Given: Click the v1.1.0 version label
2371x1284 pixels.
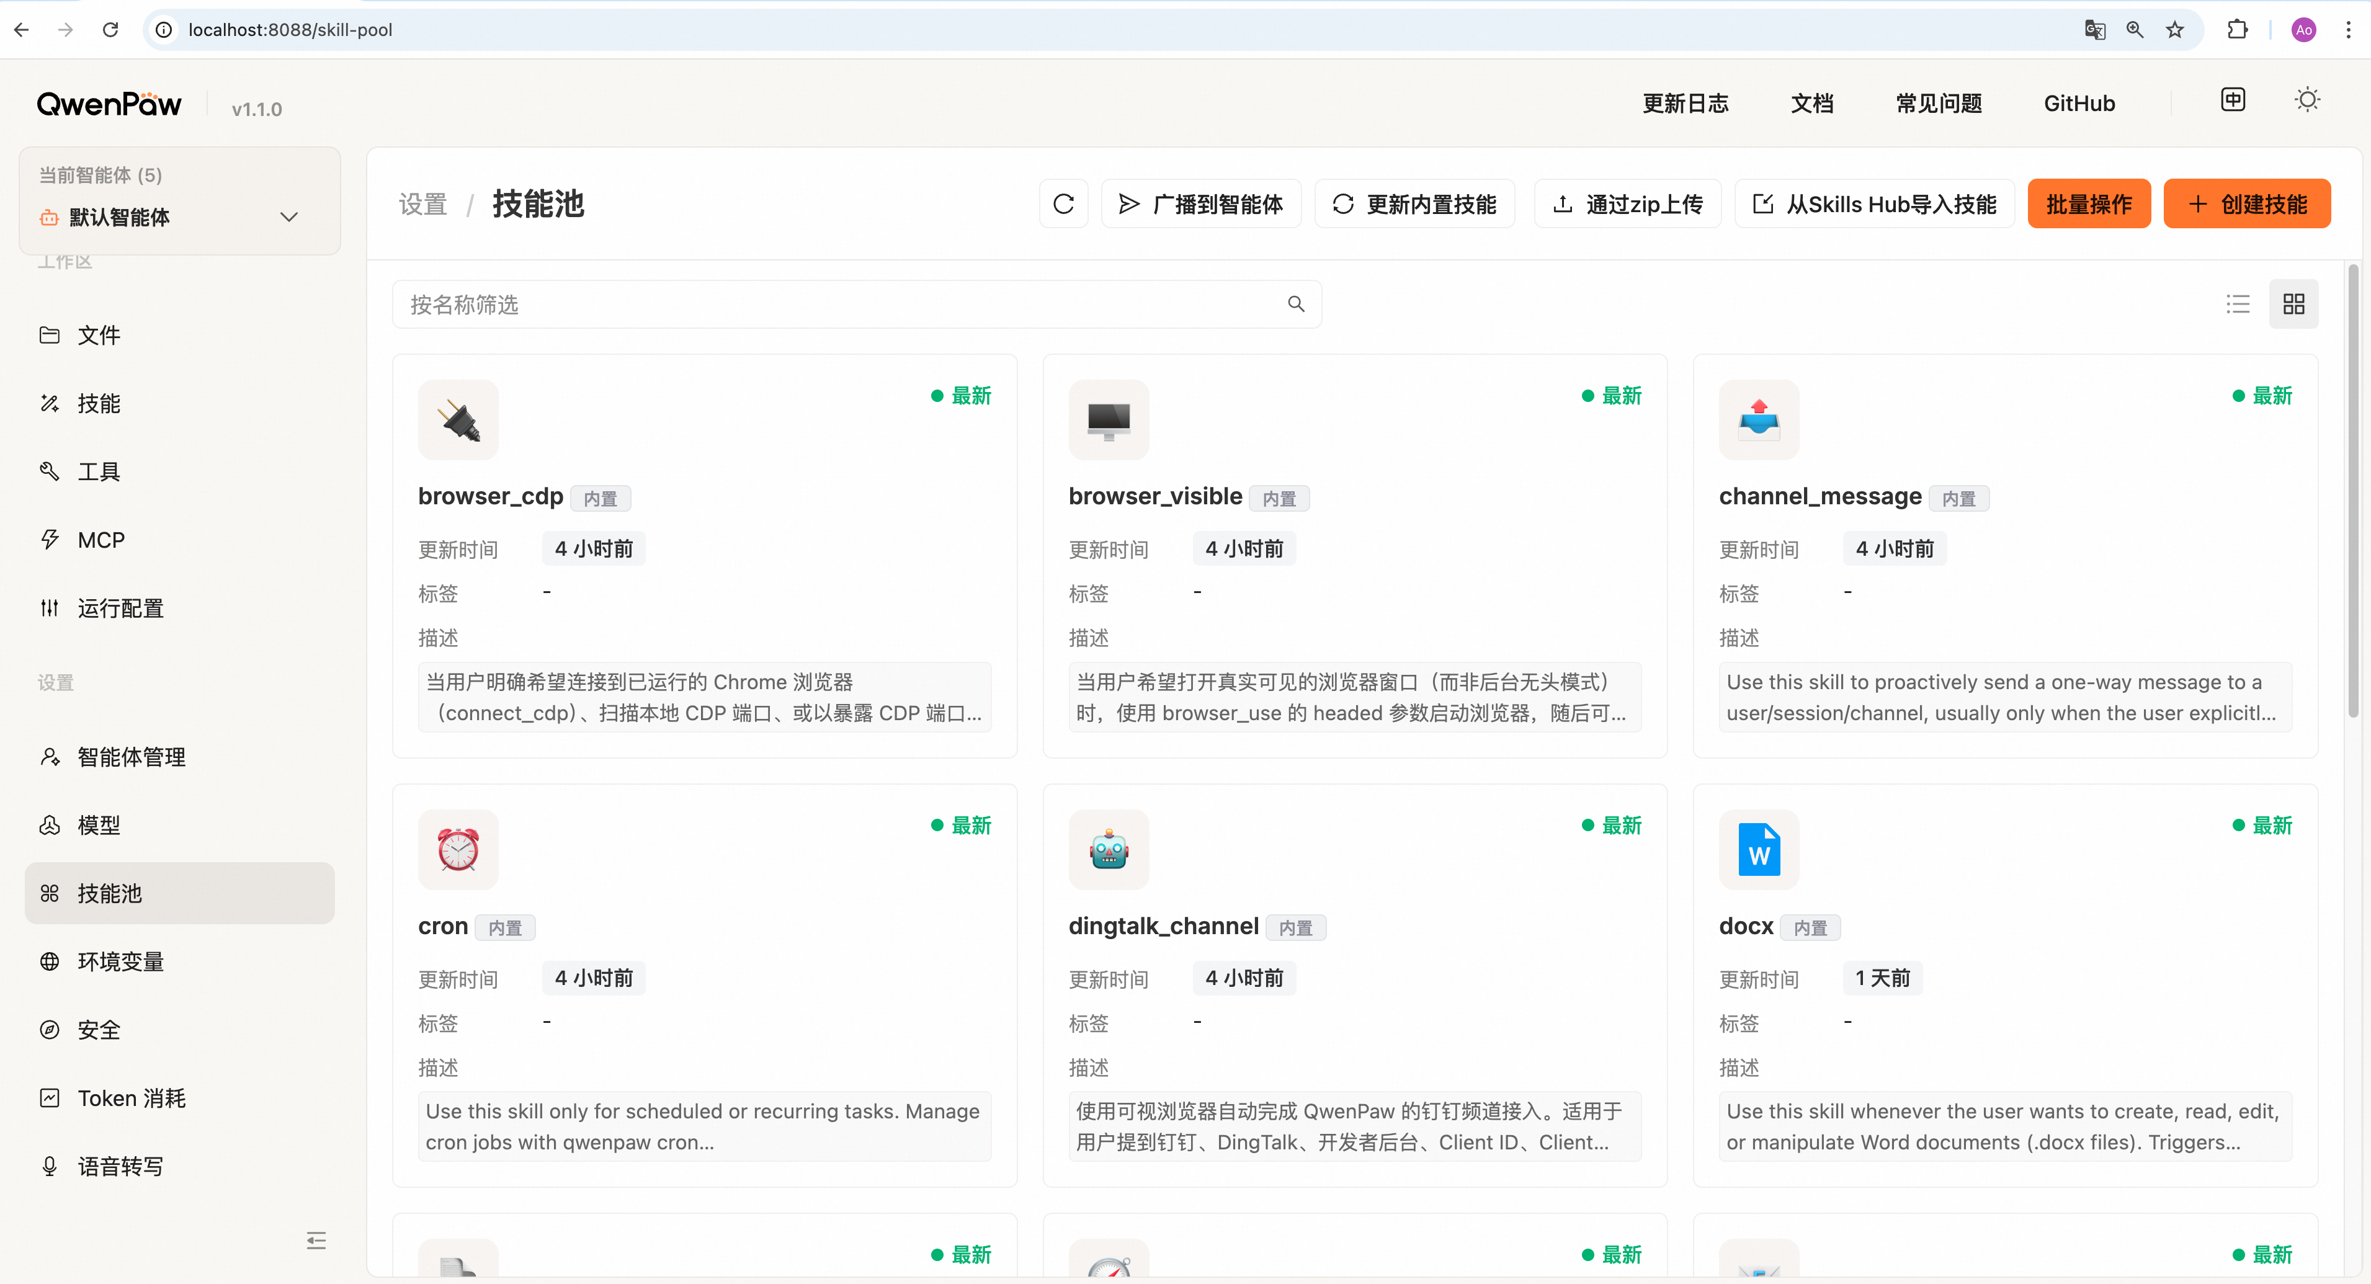Looking at the screenshot, I should 256,110.
